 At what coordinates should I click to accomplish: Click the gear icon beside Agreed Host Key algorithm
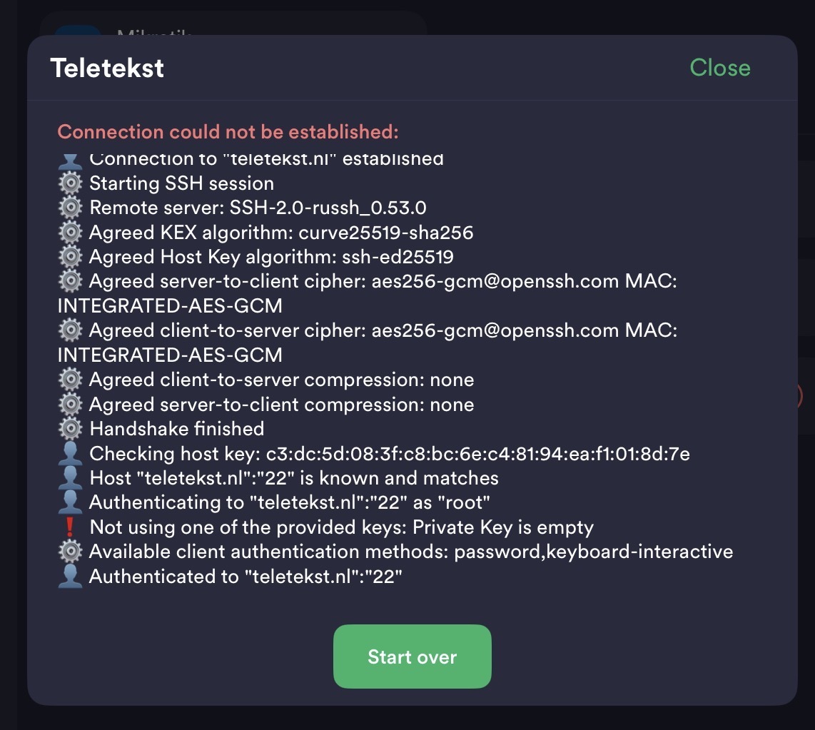tap(69, 257)
